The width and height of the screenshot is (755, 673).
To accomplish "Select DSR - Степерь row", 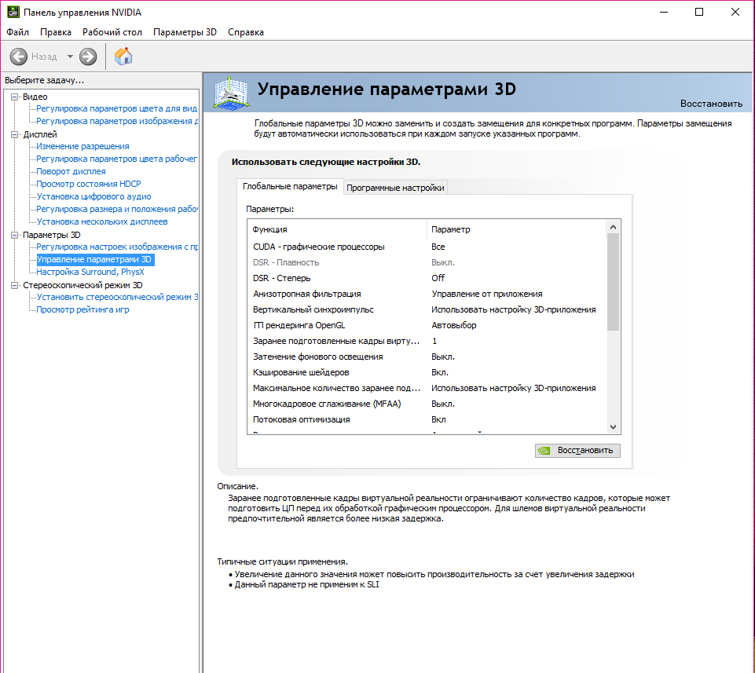I will (426, 278).
